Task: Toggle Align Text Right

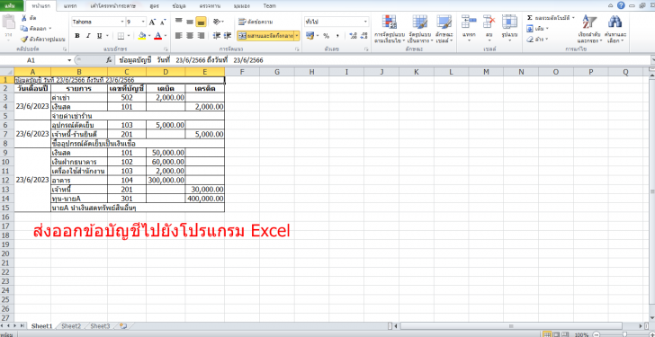Action: 201,36
